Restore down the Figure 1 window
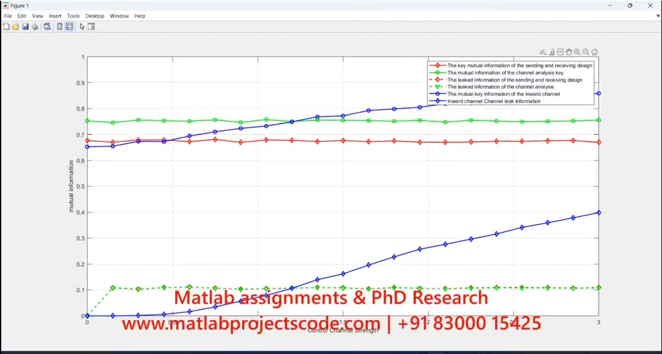The image size is (662, 354). [x=630, y=6]
